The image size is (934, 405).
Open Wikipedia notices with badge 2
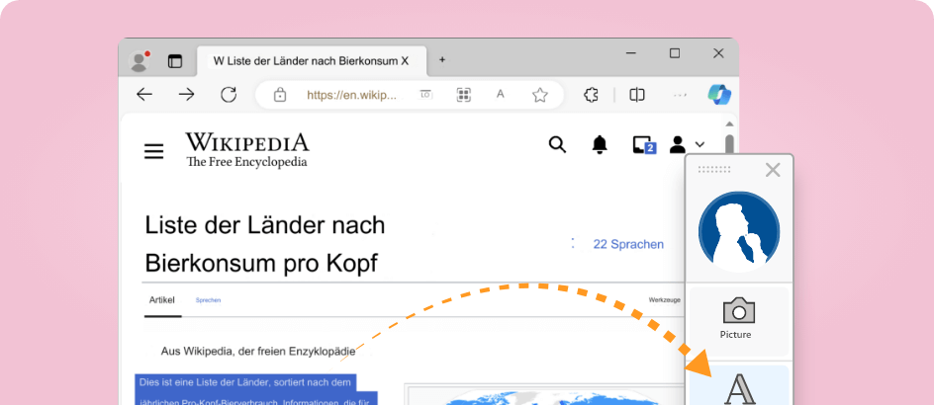click(x=644, y=145)
